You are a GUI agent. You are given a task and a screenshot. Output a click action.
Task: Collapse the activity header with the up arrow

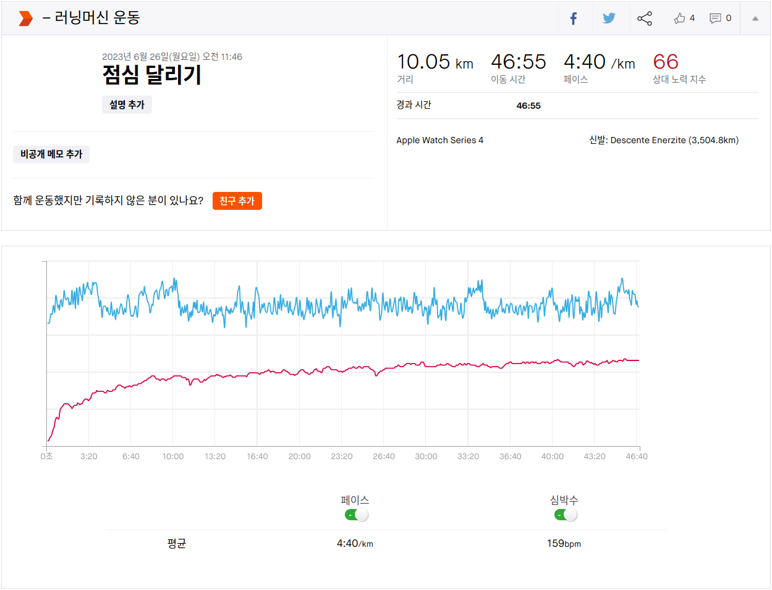pos(755,19)
